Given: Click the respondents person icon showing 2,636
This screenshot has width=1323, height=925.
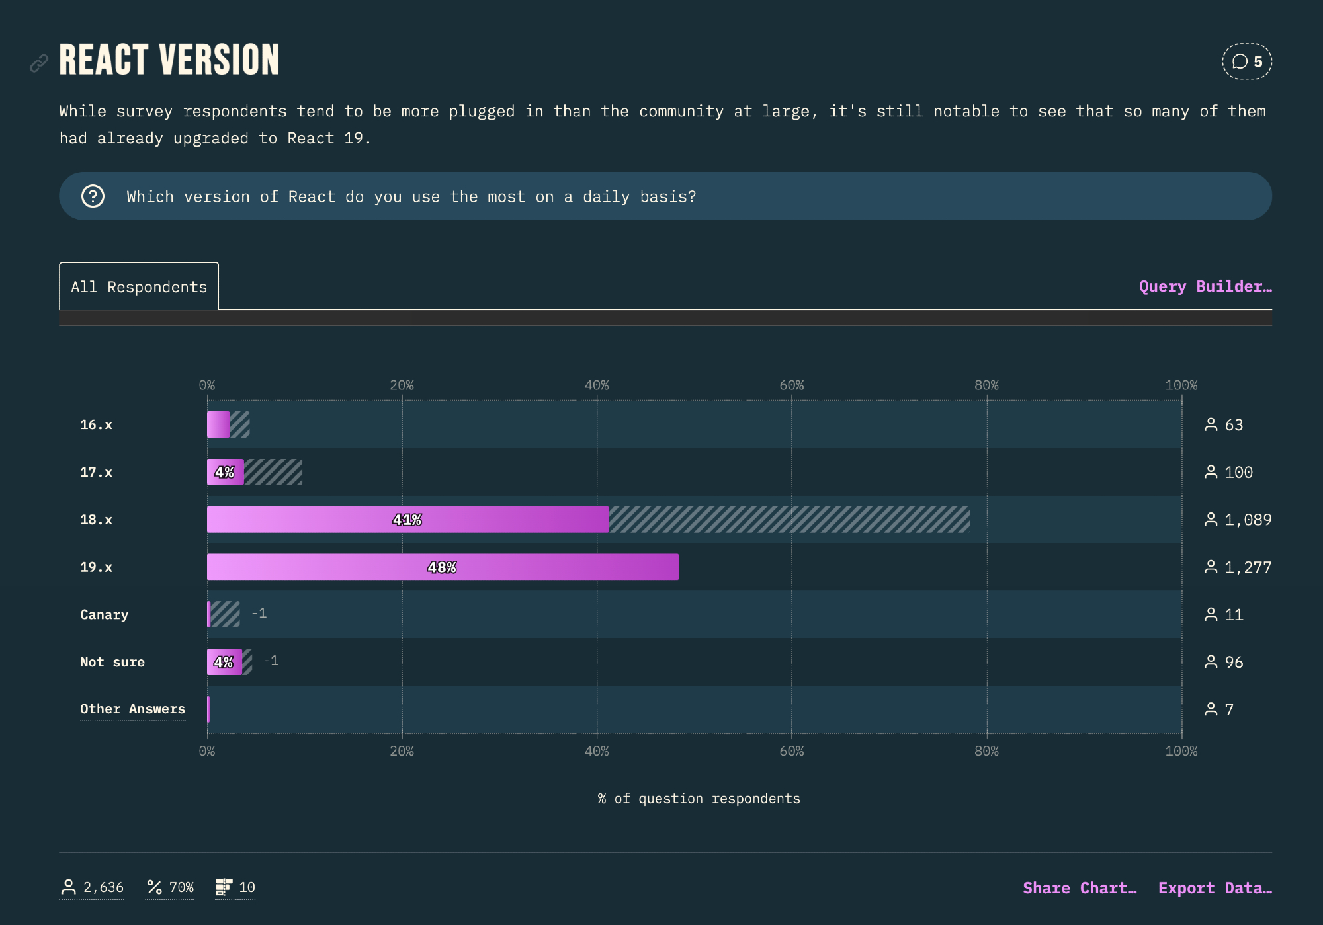Looking at the screenshot, I should click(68, 887).
